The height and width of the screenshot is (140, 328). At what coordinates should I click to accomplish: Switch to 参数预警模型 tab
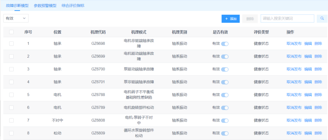[x=45, y=6]
